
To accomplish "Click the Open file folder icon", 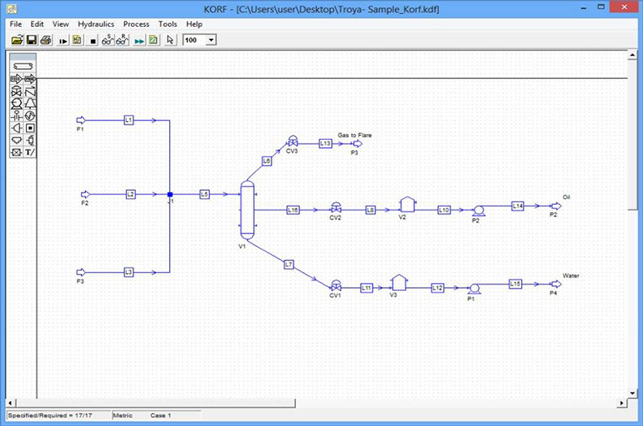I will (16, 40).
